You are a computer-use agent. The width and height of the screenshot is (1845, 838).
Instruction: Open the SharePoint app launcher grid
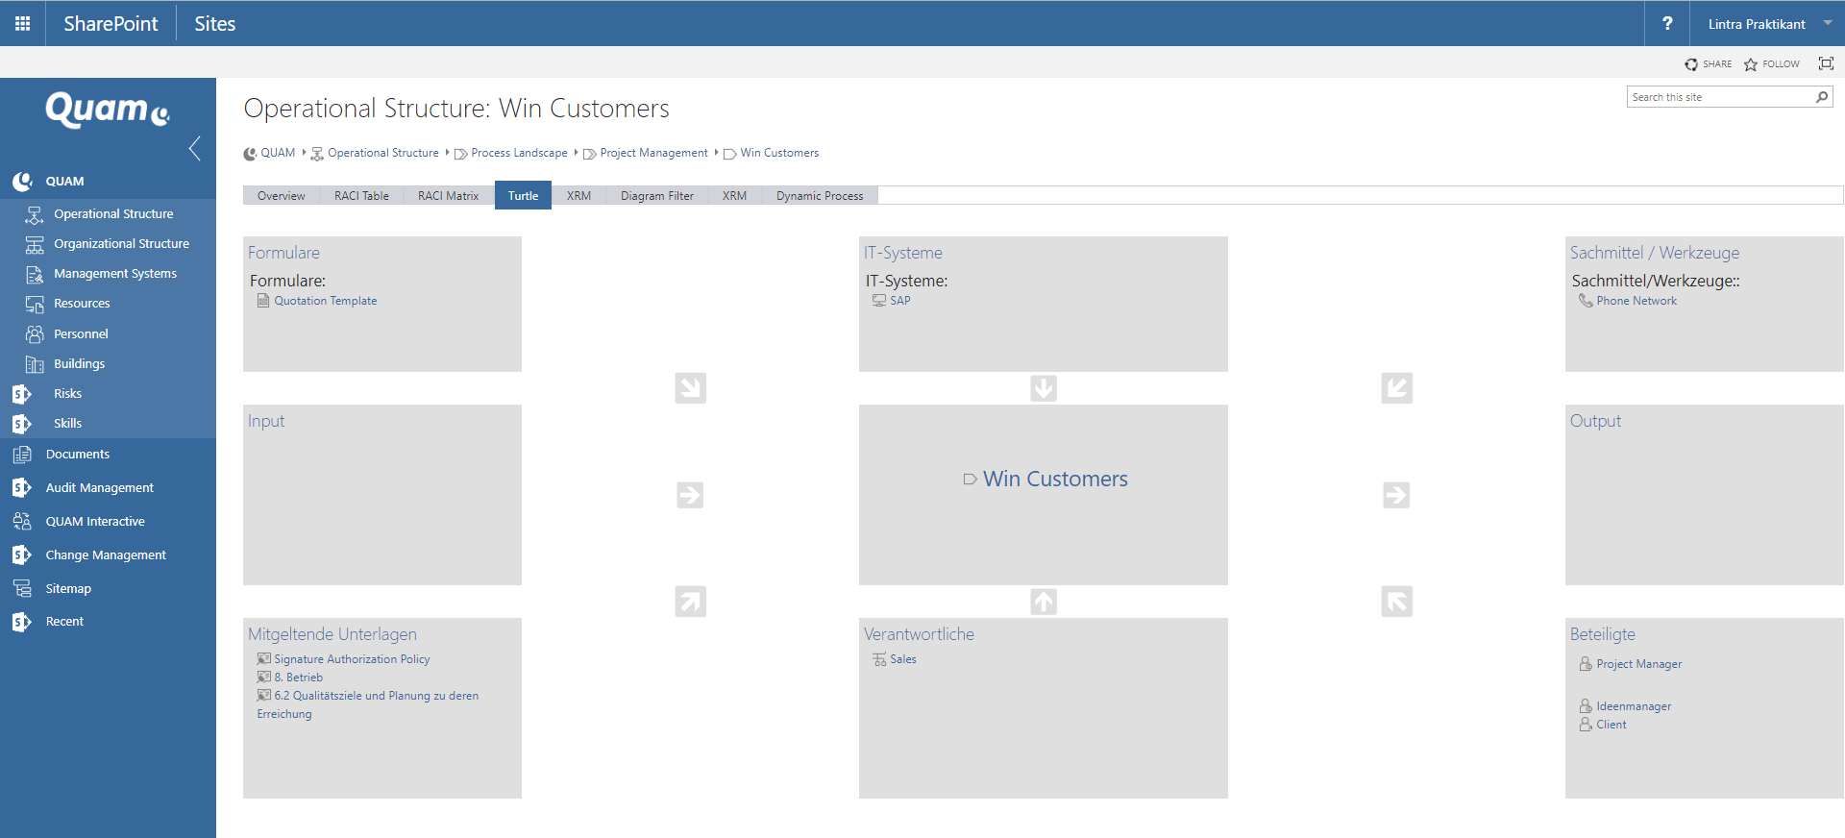tap(22, 23)
